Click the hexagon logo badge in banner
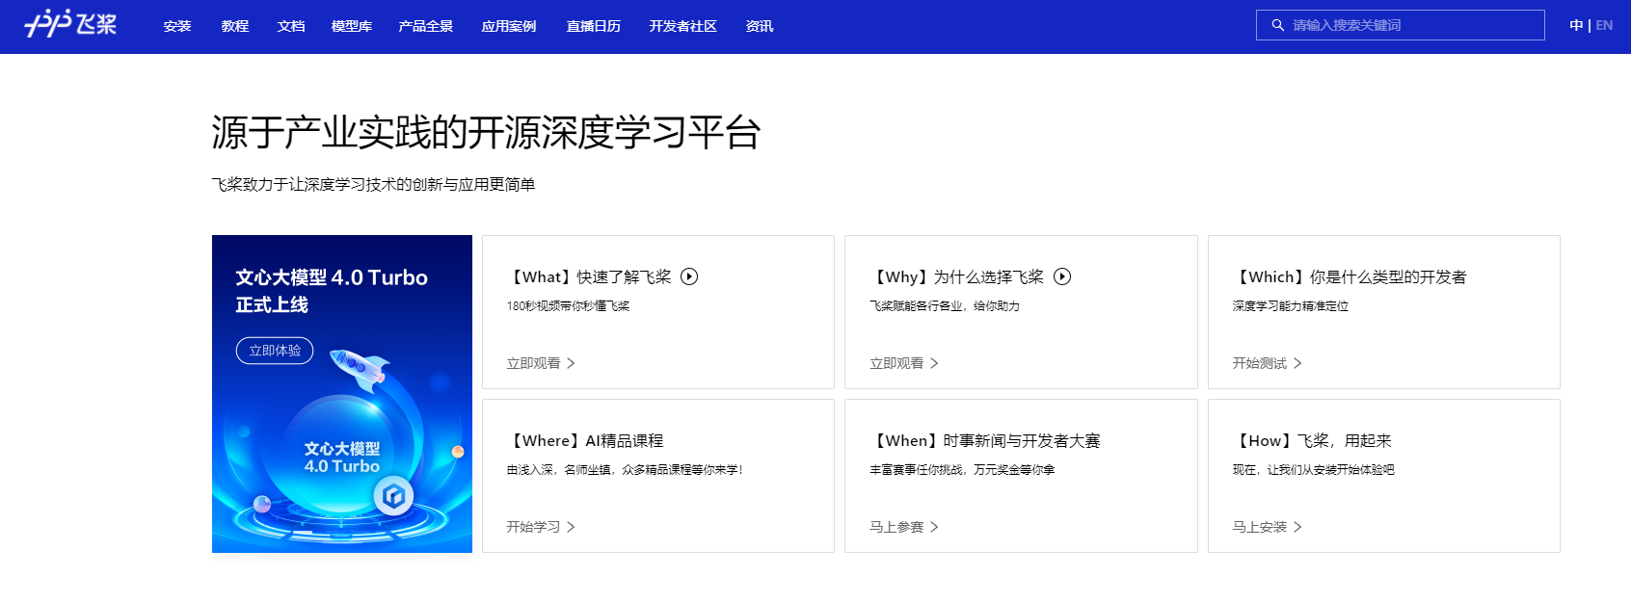The width and height of the screenshot is (1631, 603). tap(393, 496)
